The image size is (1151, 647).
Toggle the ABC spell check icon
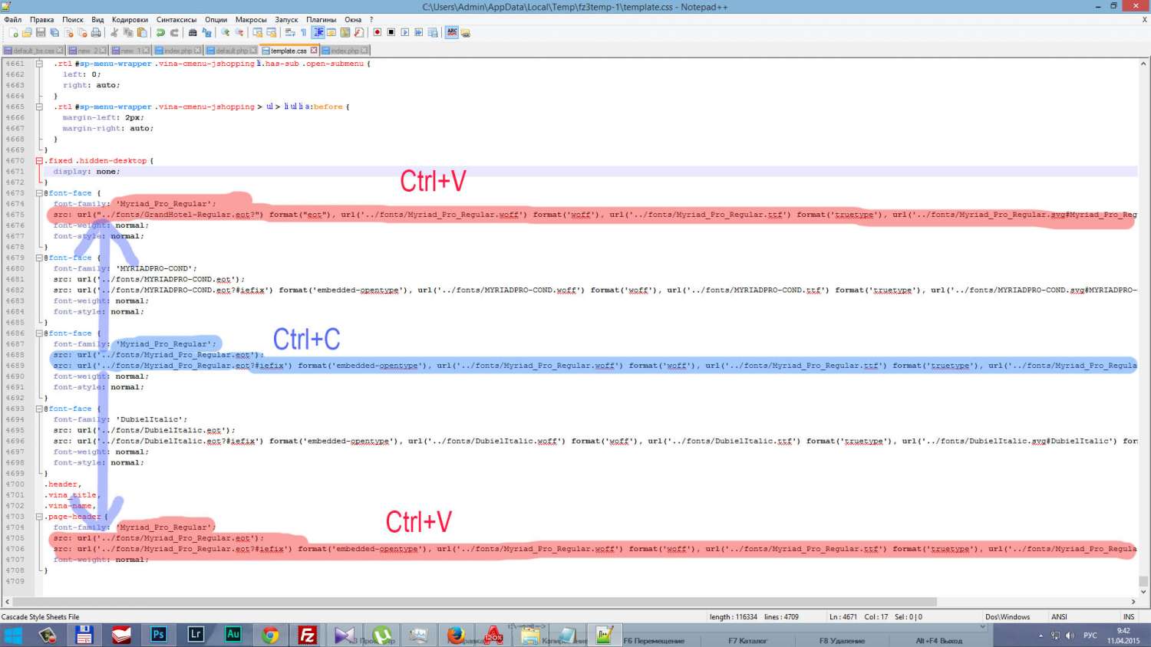452,32
